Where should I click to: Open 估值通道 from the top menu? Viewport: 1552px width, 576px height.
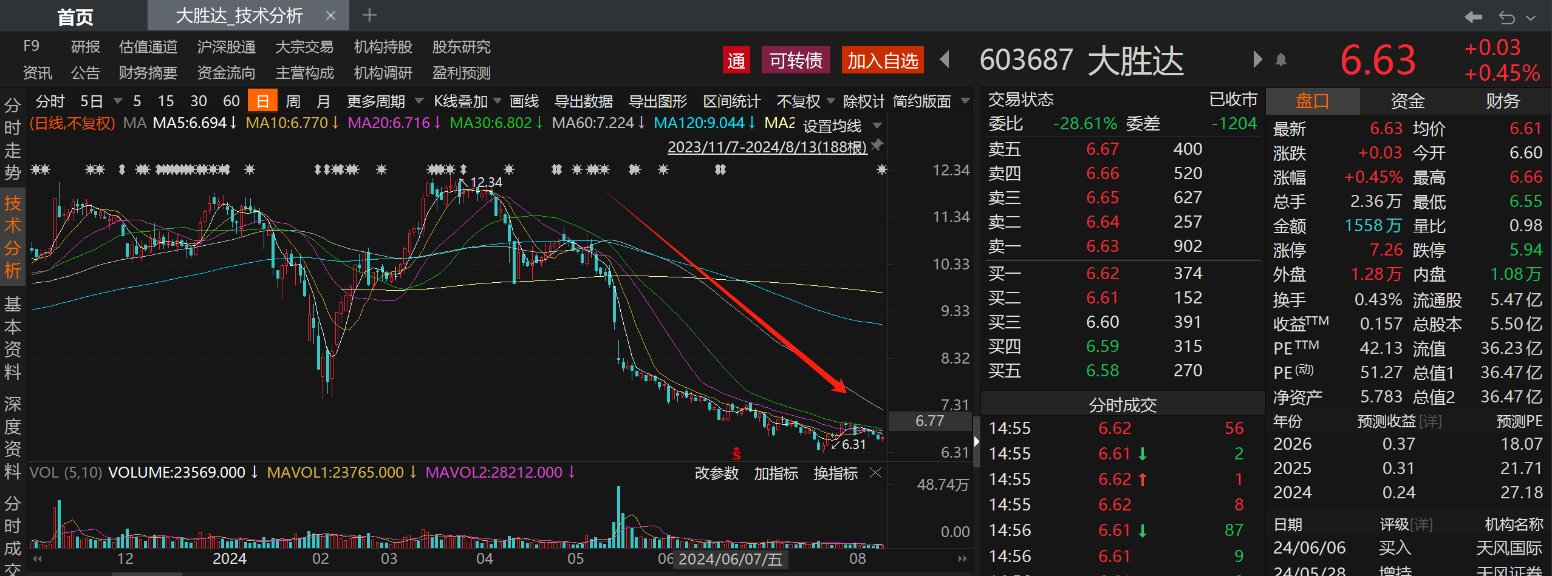tap(148, 47)
